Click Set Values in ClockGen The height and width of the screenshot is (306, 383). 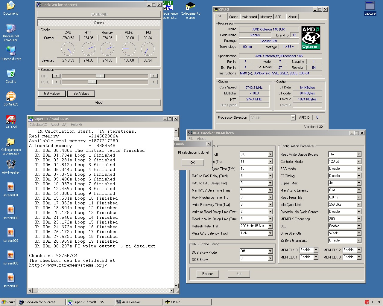[x=81, y=94]
